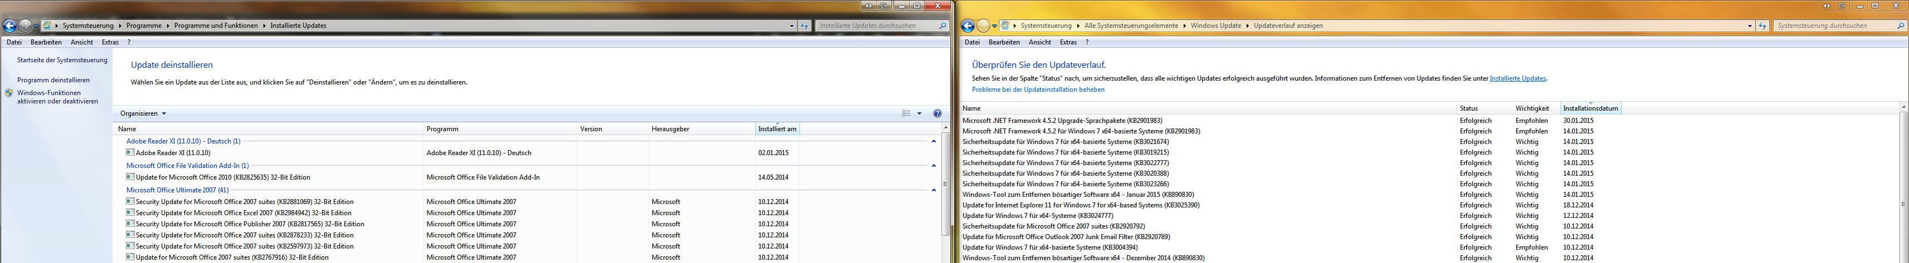This screenshot has width=1909, height=263.
Task: Go back in Updateverlauf window
Action: (968, 26)
